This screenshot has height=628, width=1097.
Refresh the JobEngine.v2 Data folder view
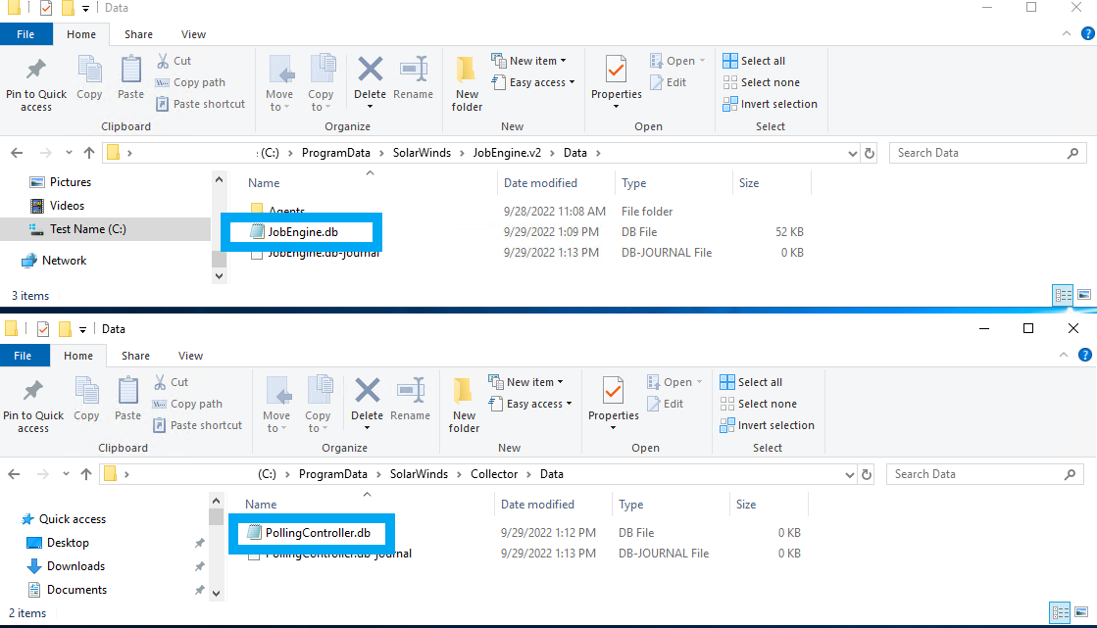870,153
